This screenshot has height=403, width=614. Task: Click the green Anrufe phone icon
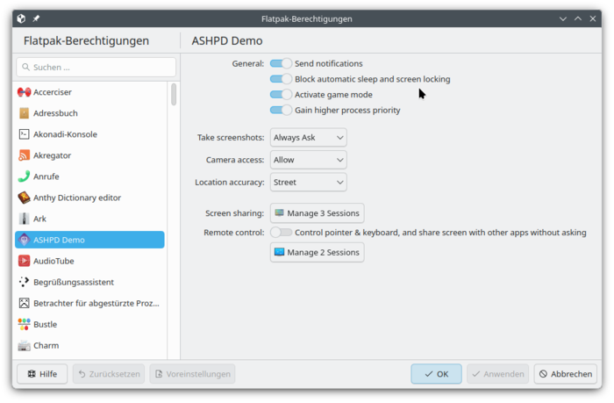(25, 176)
